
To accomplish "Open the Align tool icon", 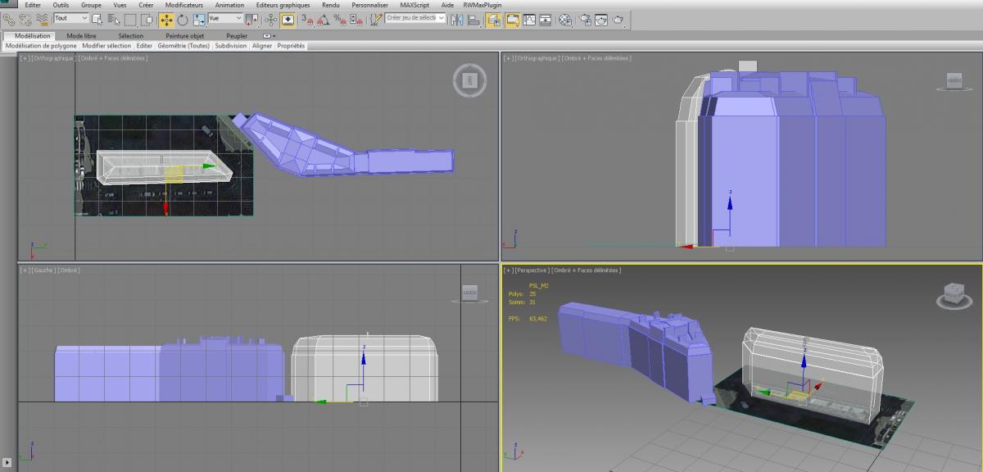I will point(473,19).
